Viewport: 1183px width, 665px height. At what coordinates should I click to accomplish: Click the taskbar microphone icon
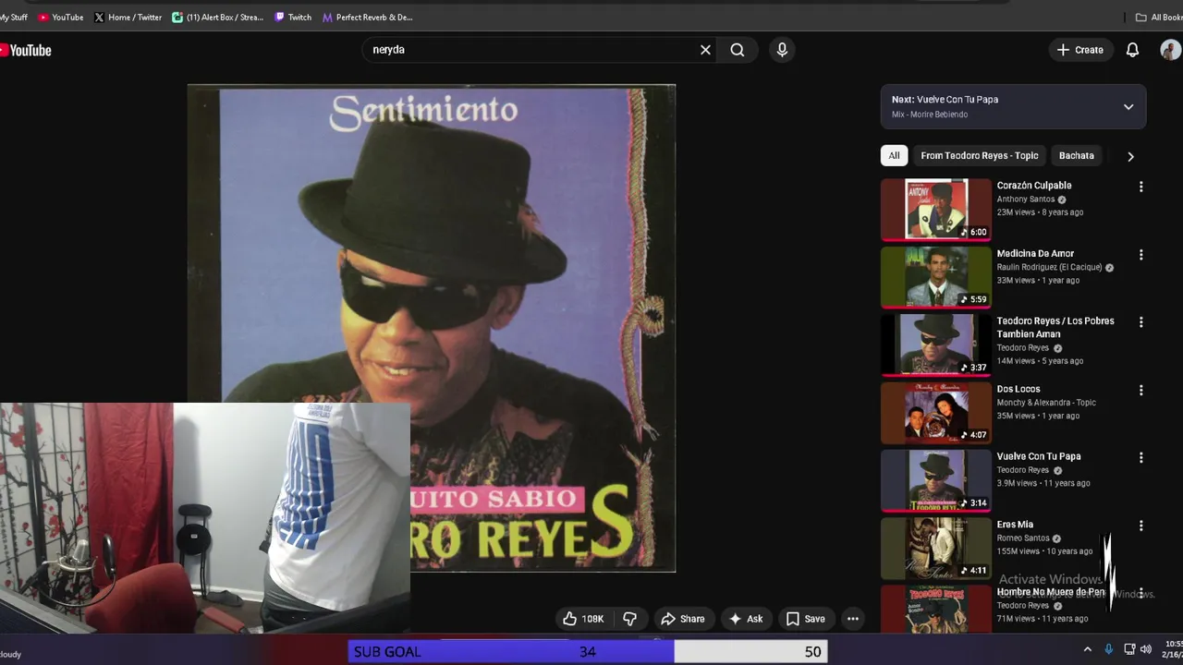point(1109,649)
